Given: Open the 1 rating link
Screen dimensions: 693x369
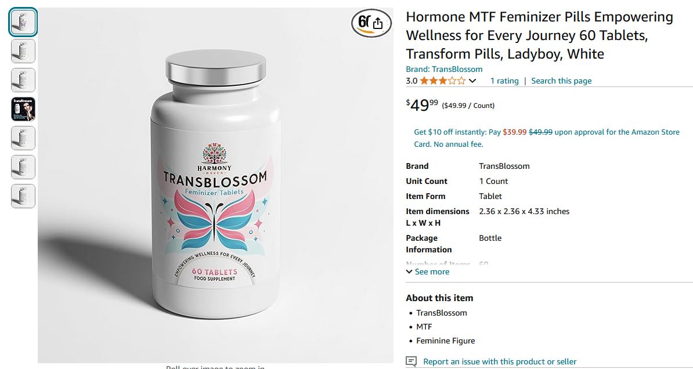Looking at the screenshot, I should click(504, 81).
